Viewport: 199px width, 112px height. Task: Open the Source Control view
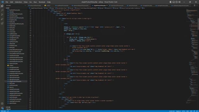point(2,15)
